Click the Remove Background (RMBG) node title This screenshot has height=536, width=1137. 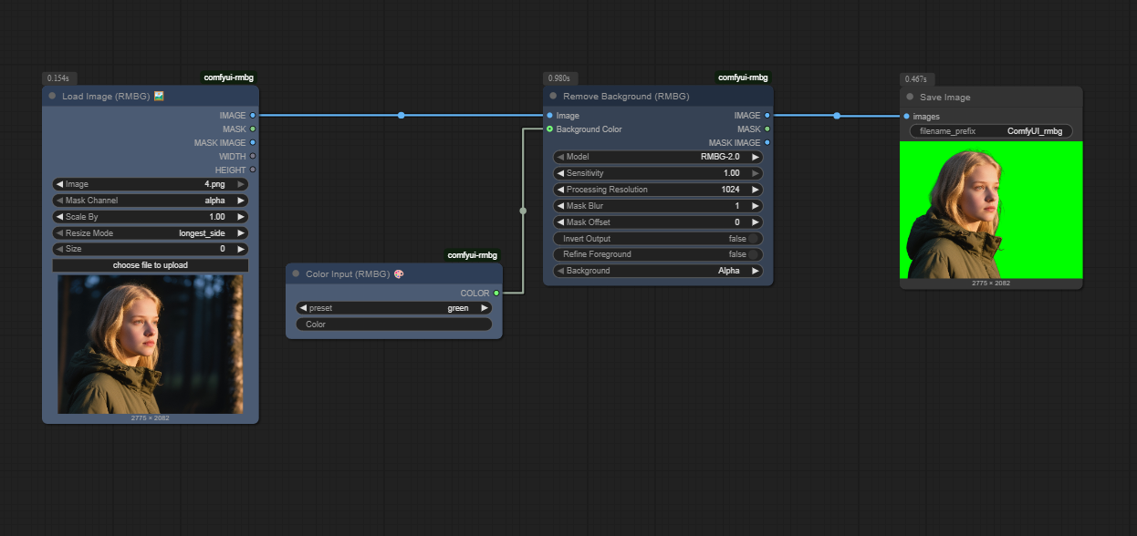click(x=626, y=96)
